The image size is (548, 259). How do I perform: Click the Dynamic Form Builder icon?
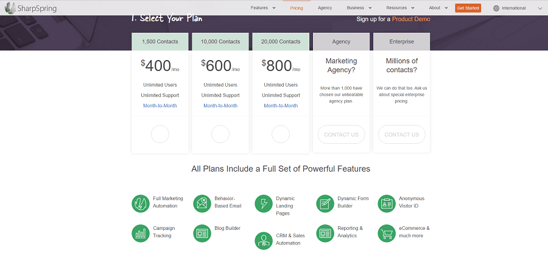click(325, 203)
